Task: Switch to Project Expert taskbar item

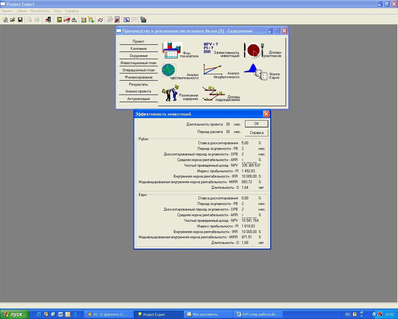Action: click(159, 314)
